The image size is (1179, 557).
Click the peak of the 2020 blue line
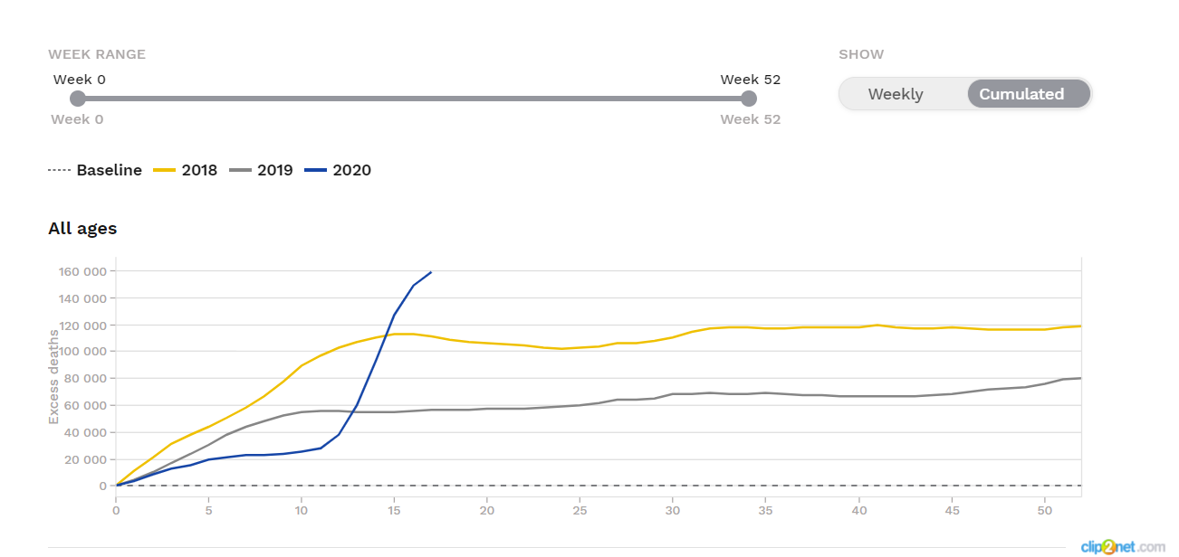click(431, 272)
